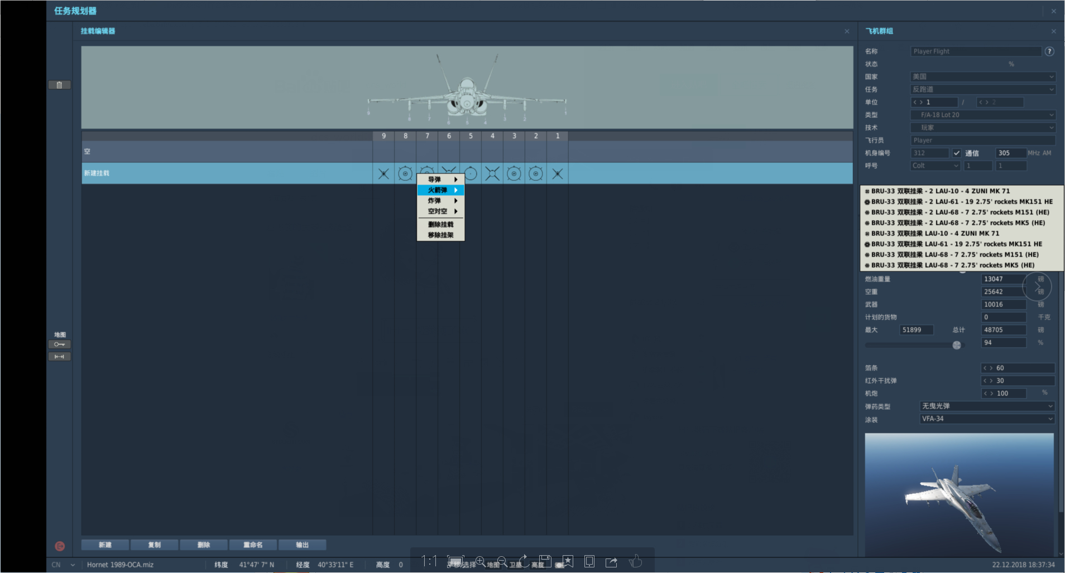Click the share arrow icon

click(x=612, y=561)
